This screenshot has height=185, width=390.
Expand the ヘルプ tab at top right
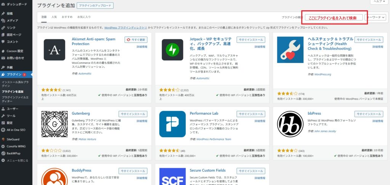pyautogui.click(x=379, y=2)
